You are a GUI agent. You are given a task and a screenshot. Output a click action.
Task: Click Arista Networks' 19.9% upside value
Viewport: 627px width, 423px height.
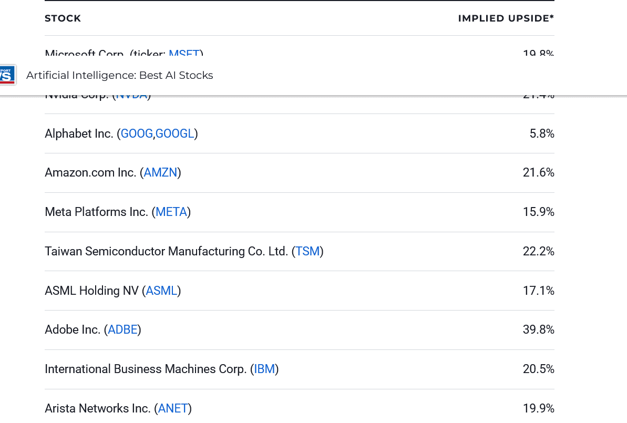tap(538, 408)
